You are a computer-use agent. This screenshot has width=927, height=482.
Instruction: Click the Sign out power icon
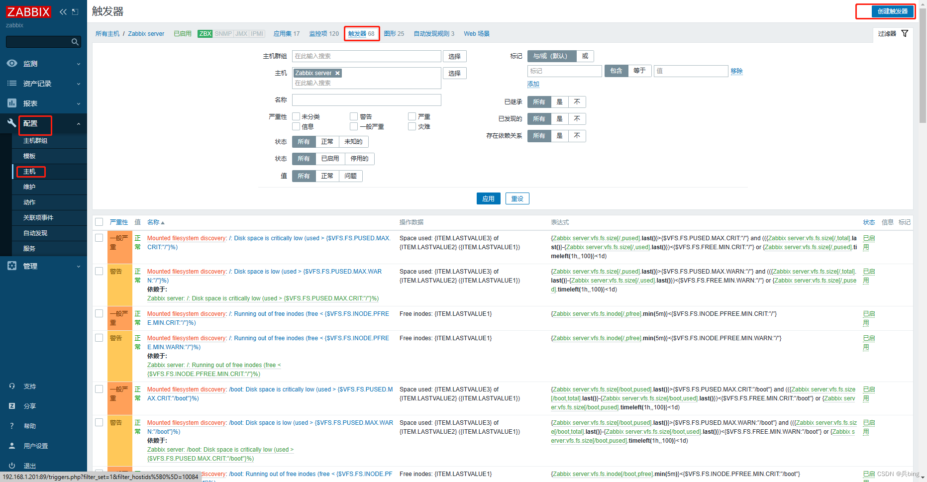coord(12,466)
